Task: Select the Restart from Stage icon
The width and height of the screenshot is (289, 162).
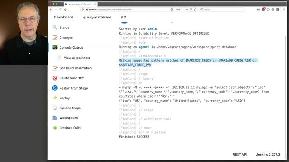Action: [x=55, y=88]
